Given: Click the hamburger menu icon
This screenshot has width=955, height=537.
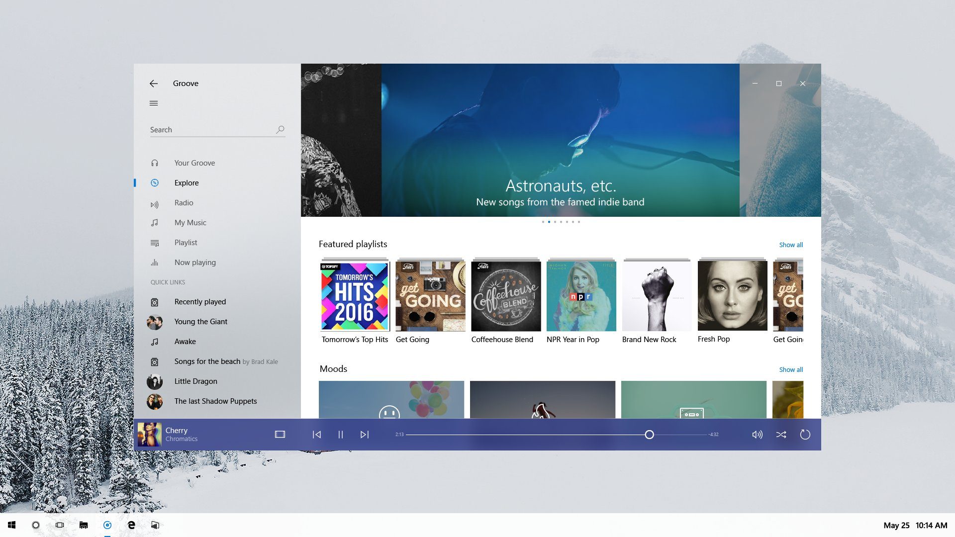Looking at the screenshot, I should tap(154, 103).
